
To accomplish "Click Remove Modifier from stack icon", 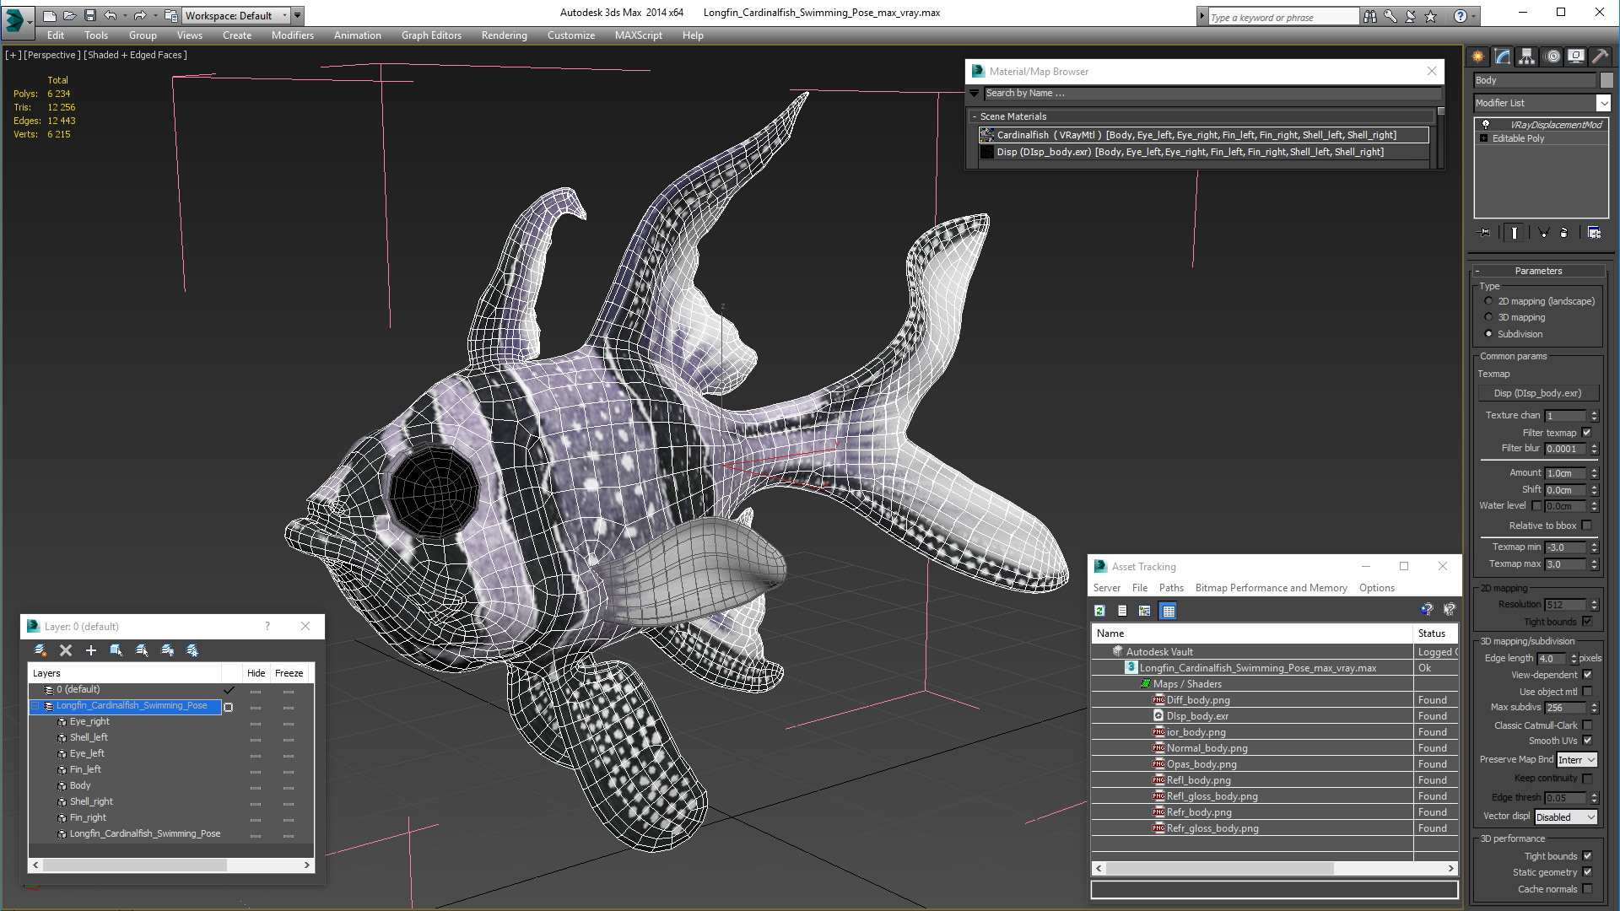I will 1564,233.
